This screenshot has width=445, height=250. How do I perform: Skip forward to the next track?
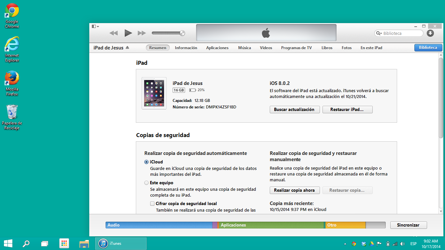[x=142, y=33]
